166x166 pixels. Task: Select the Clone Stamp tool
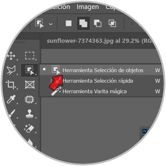29,114
